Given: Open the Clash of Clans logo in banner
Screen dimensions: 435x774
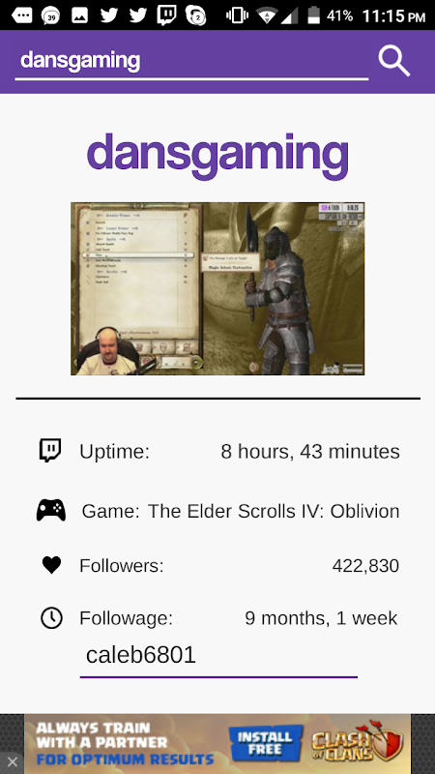Looking at the screenshot, I should [358, 743].
